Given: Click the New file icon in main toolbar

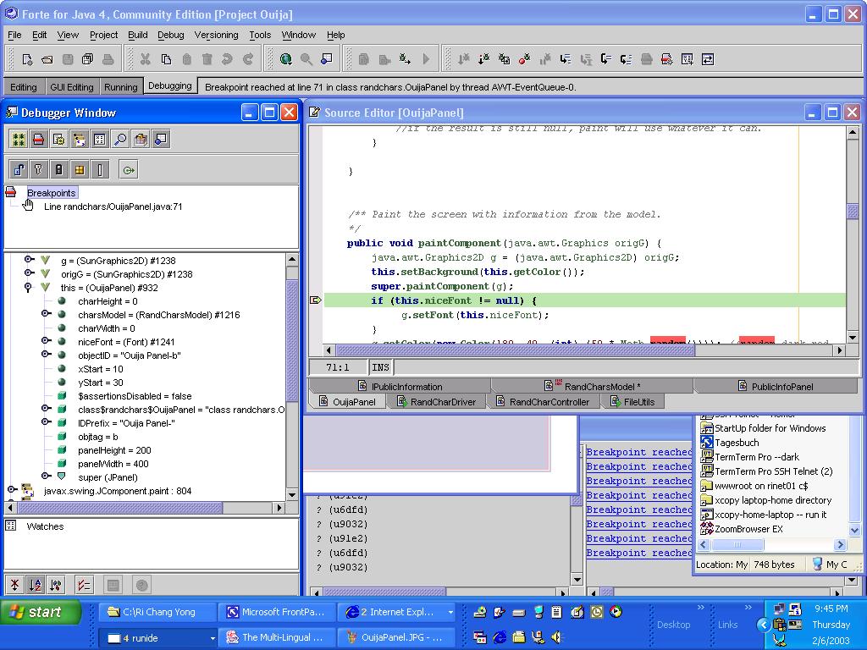Looking at the screenshot, I should pyautogui.click(x=27, y=59).
